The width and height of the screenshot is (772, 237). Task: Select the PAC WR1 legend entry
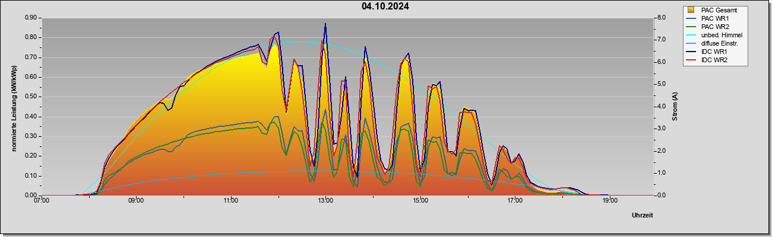point(714,18)
